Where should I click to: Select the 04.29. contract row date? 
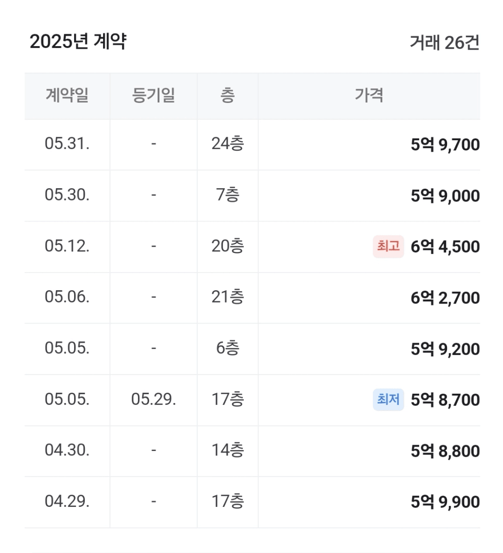[67, 502]
